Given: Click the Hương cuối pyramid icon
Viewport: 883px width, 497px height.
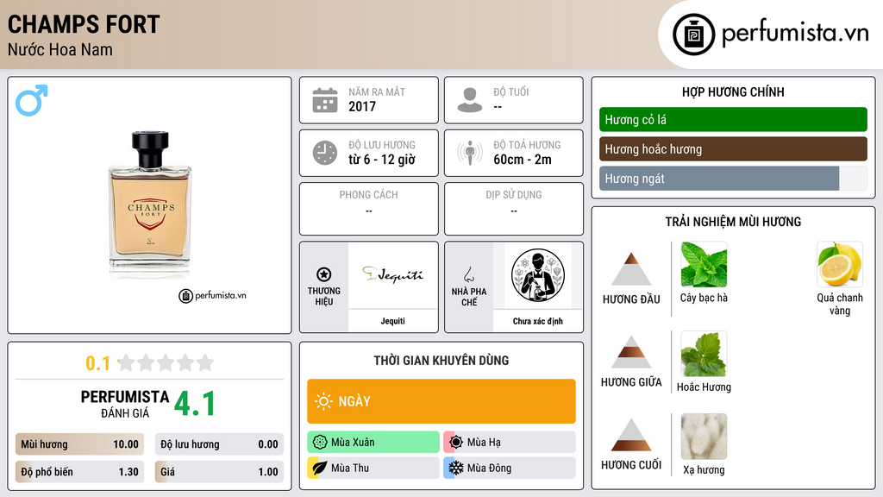Looking at the screenshot, I should [x=631, y=435].
